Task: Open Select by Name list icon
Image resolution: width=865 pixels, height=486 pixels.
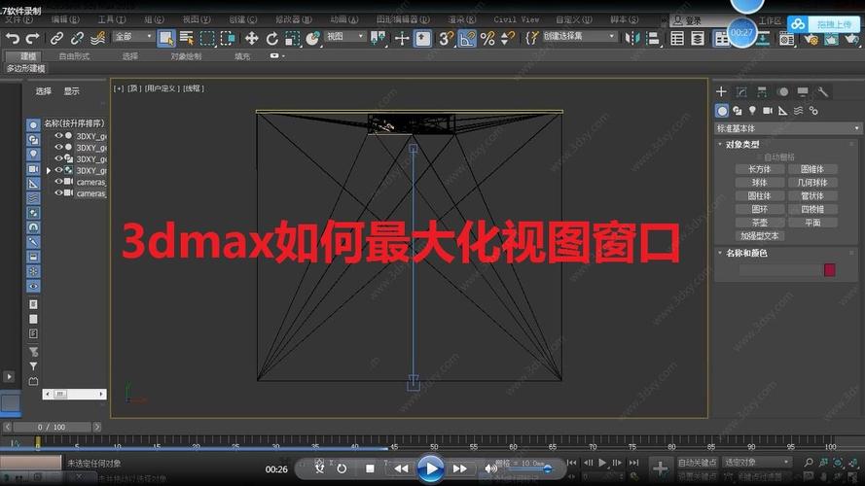Action: click(186, 38)
